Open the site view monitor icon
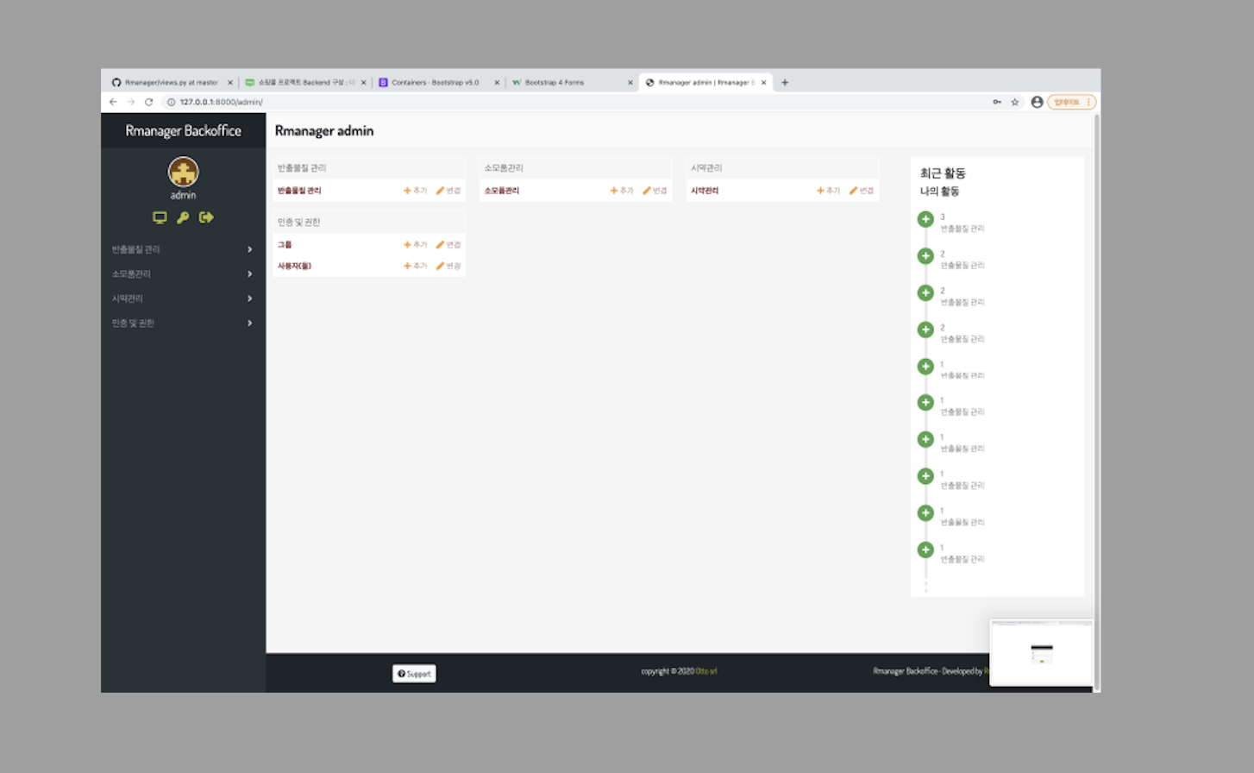Image resolution: width=1254 pixels, height=773 pixels. pyautogui.click(x=160, y=218)
